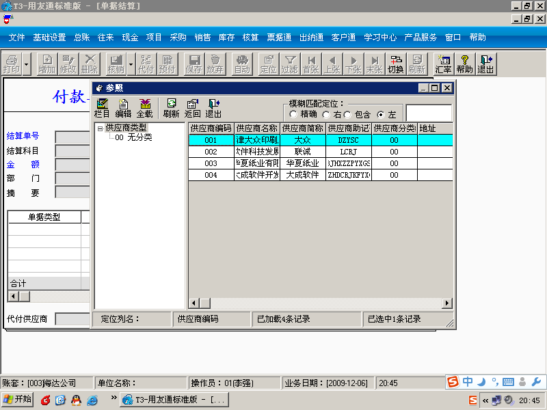Click right arrow of supplier grid scrollbar
547x410 pixels.
pyautogui.click(x=447, y=303)
